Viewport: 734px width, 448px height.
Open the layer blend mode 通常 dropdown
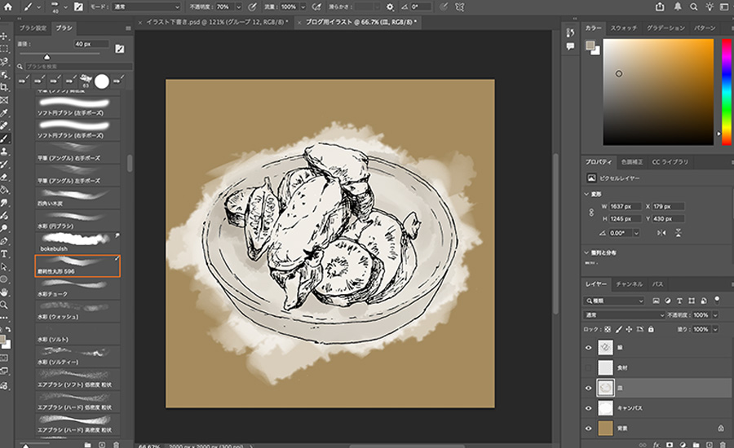point(625,314)
